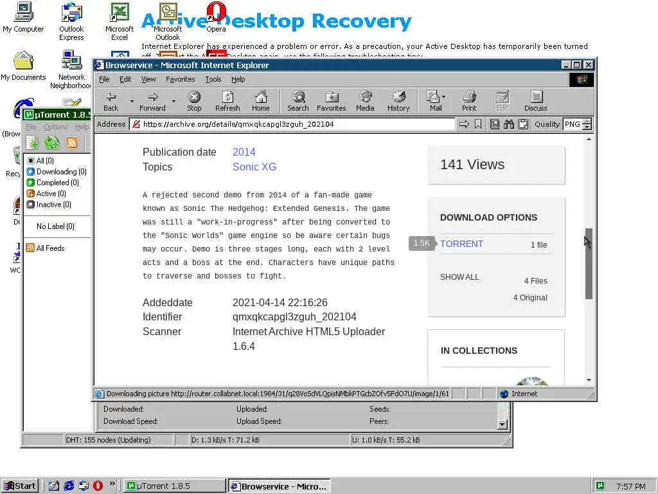The width and height of the screenshot is (658, 494).
Task: Click the 4 Original files link
Action: 530,298
